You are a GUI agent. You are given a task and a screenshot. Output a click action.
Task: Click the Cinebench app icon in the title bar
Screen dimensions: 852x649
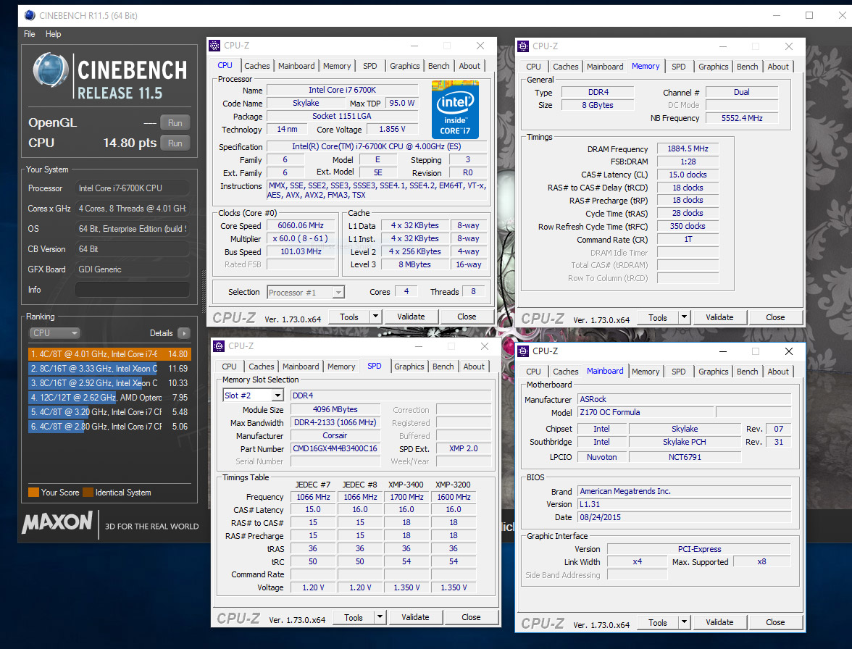(28, 15)
